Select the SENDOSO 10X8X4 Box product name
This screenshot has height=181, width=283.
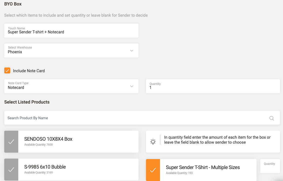pyautogui.click(x=48, y=139)
